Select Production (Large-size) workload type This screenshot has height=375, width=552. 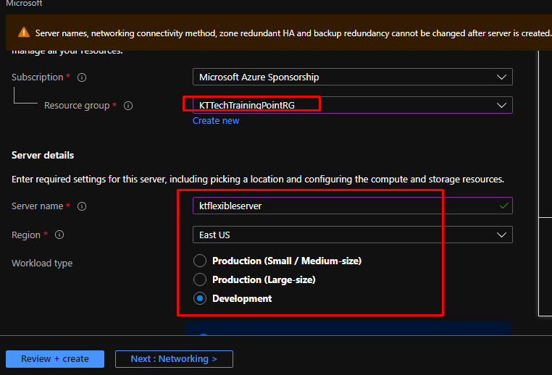pos(200,279)
